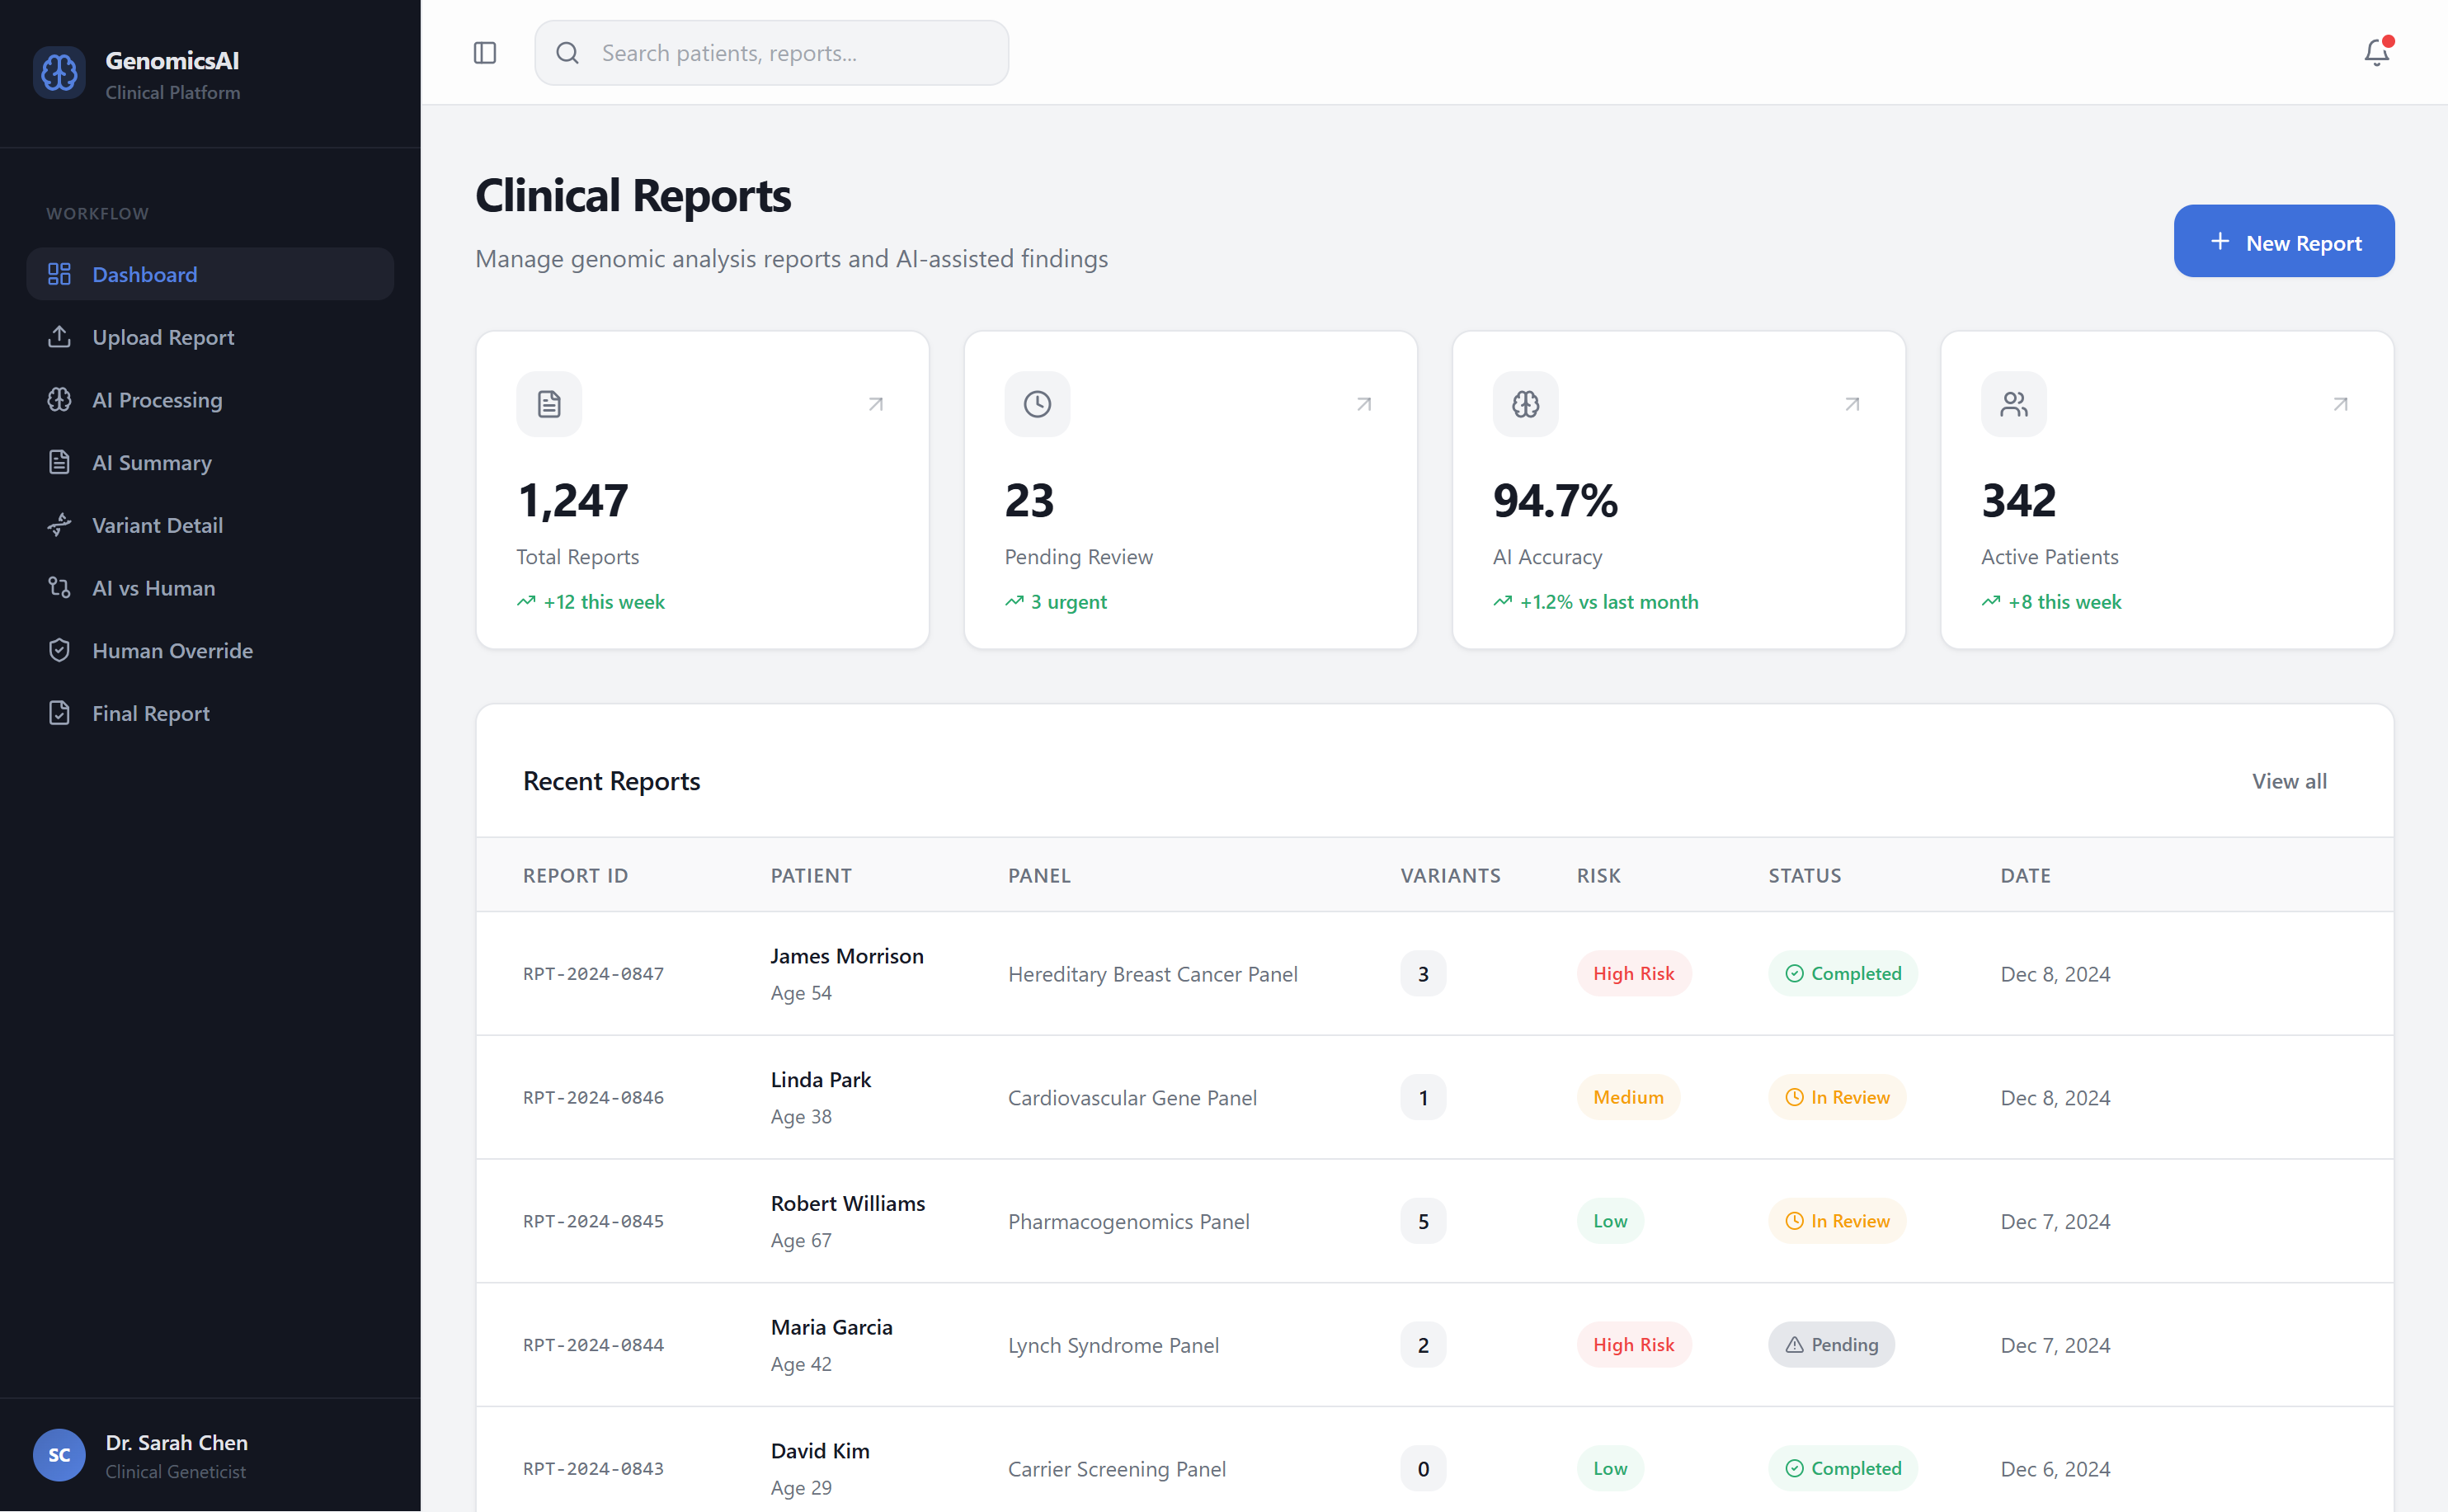
Task: Open report RPT-2024-0845
Action: [x=594, y=1221]
